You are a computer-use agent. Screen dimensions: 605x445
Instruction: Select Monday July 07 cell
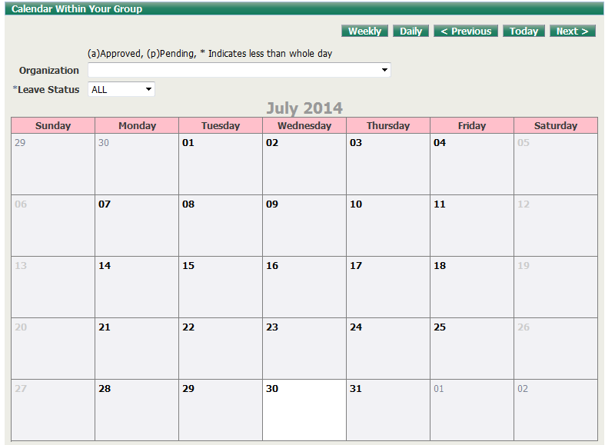(x=136, y=225)
